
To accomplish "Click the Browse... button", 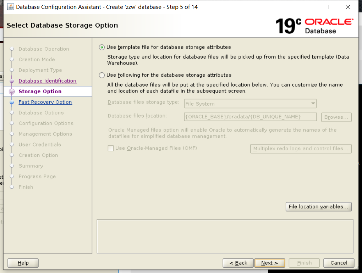I will point(336,117).
